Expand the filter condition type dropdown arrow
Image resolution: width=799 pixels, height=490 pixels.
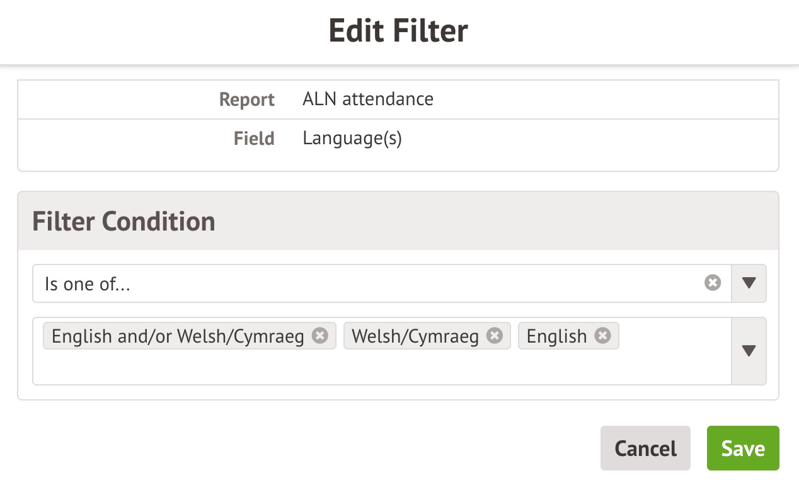(749, 283)
